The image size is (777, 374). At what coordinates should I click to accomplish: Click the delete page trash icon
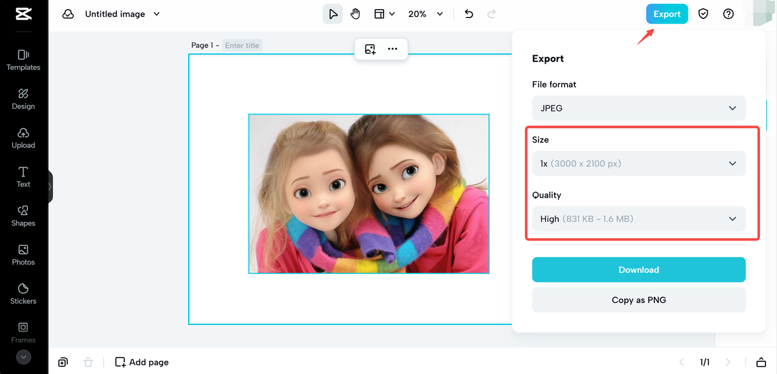point(88,362)
